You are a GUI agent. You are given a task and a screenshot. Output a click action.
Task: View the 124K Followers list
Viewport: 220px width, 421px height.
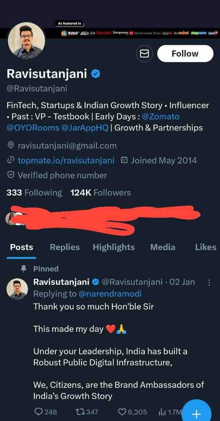tap(100, 193)
